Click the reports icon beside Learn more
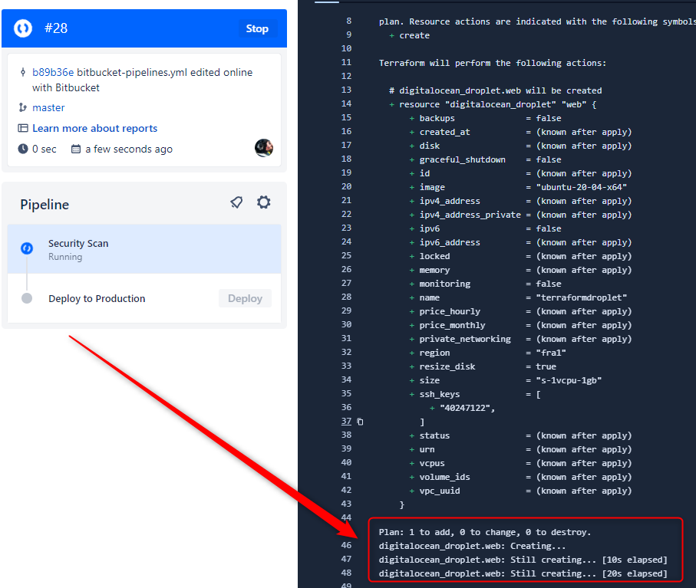This screenshot has height=588, width=696. point(23,128)
